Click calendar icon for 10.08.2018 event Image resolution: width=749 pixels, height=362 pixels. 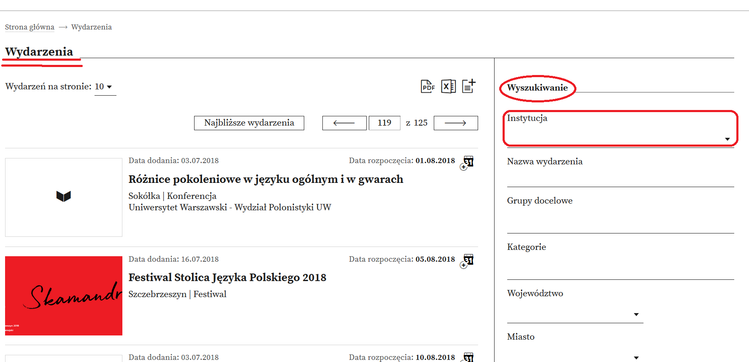pos(468,357)
